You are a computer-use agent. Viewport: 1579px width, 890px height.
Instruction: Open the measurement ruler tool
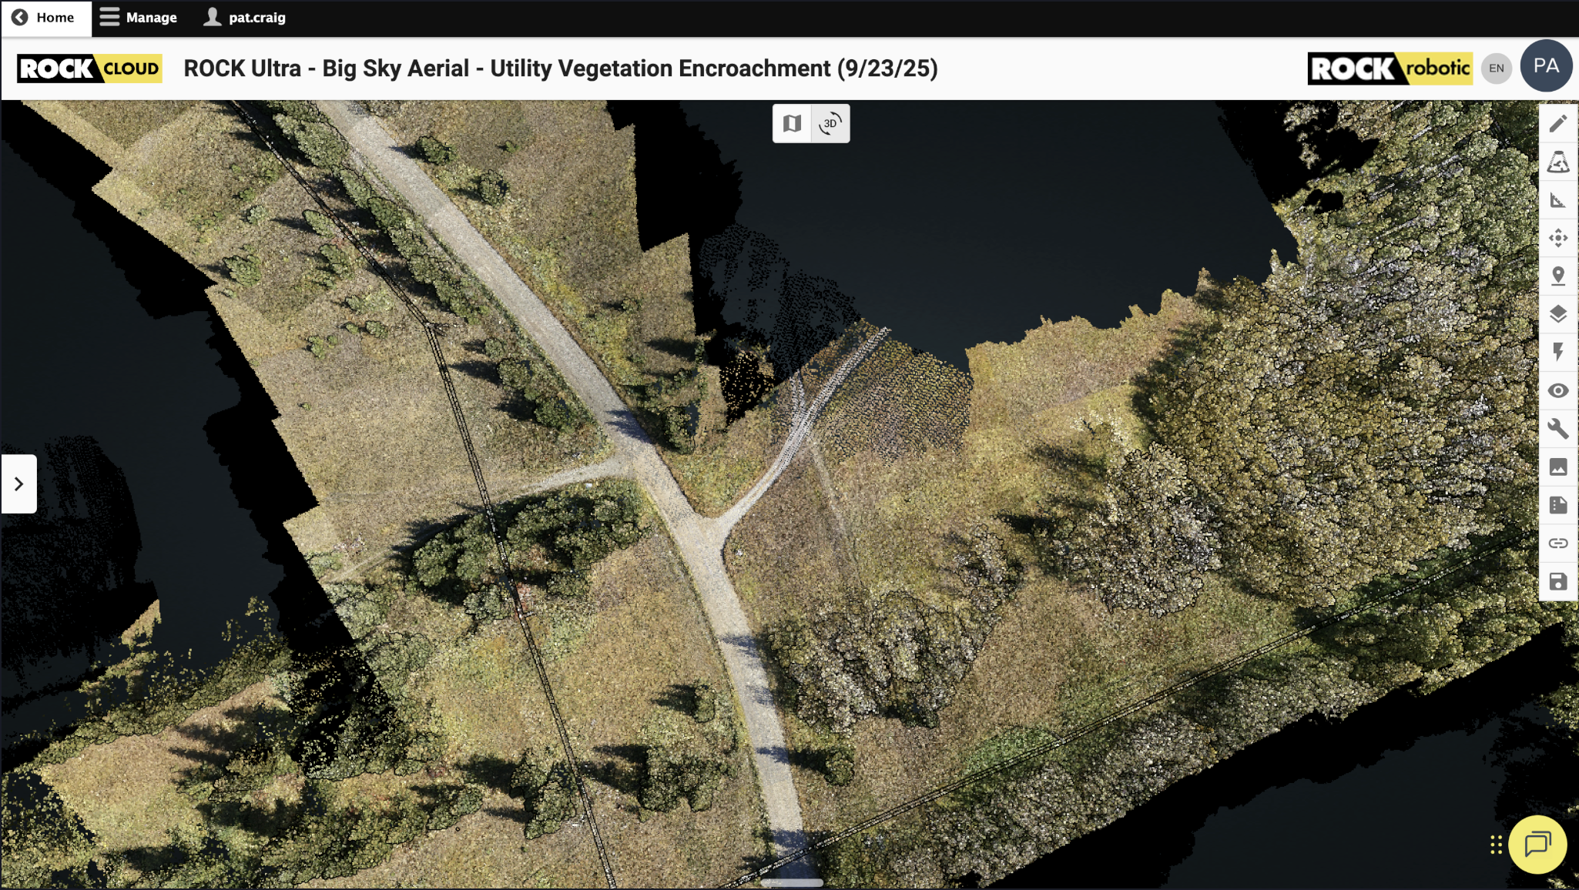1557,200
